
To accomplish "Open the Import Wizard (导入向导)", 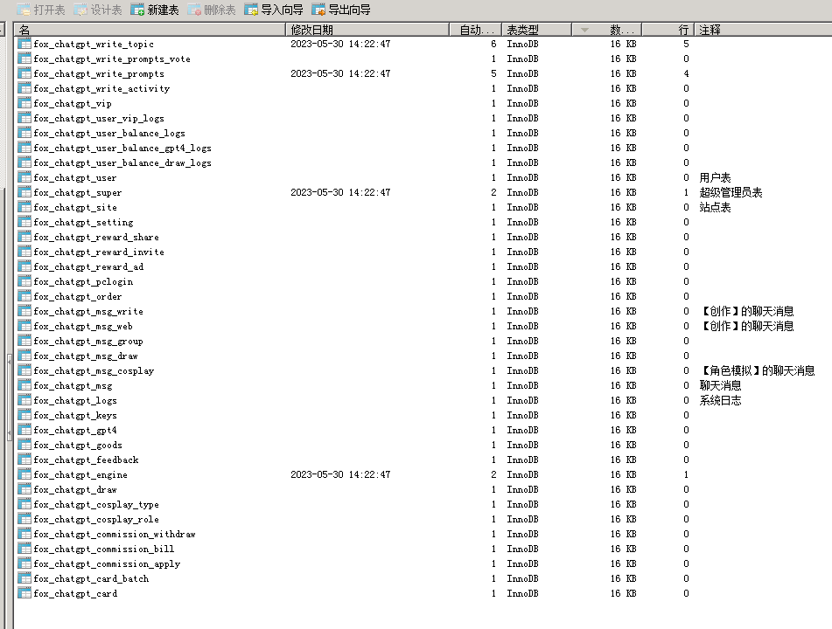I will point(273,10).
